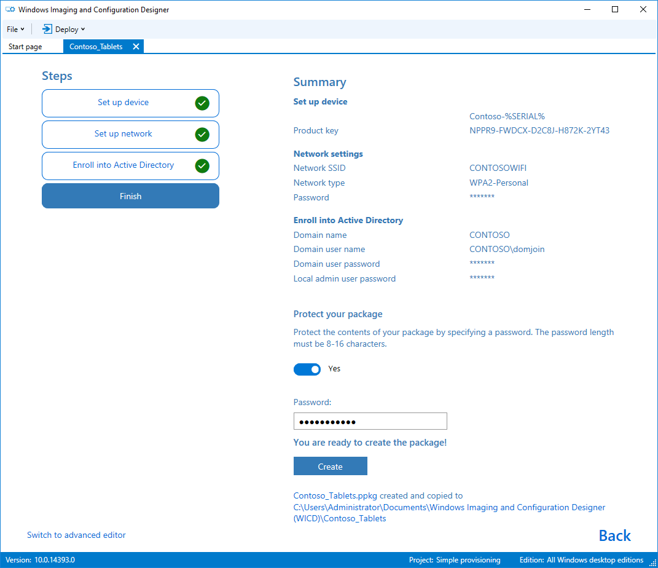This screenshot has width=658, height=568.
Task: Click the CONTOSO\domjoin user name value
Action: tap(507, 250)
